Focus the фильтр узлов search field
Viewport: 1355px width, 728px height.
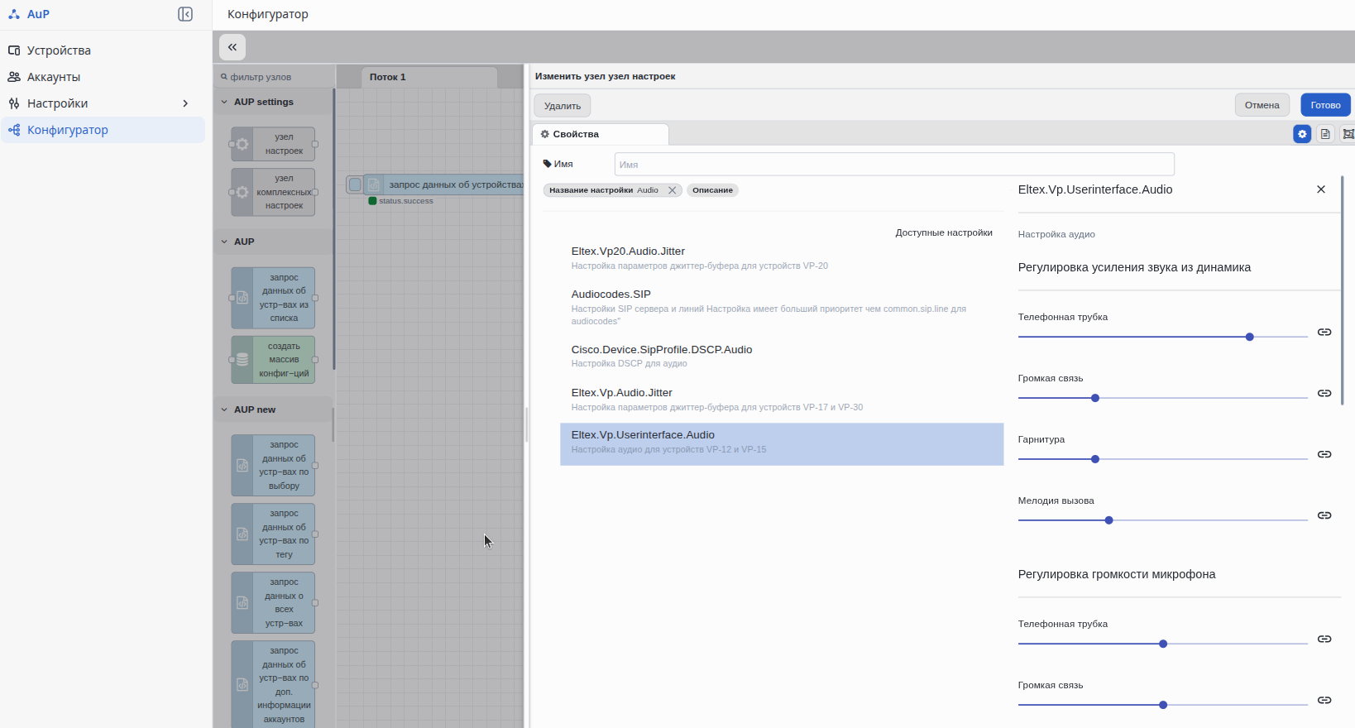tap(275, 77)
